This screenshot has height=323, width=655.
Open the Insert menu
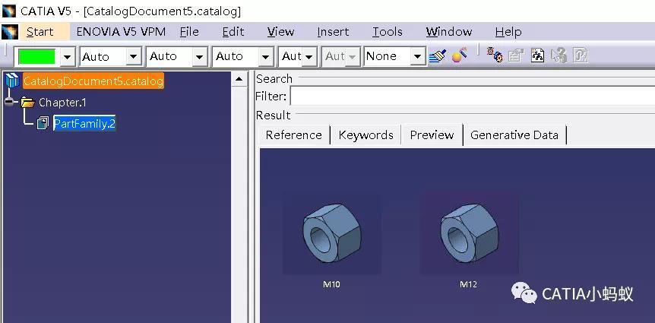point(333,32)
